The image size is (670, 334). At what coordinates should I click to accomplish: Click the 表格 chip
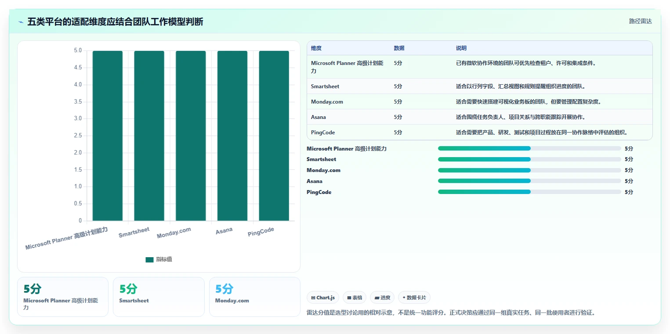(x=355, y=298)
